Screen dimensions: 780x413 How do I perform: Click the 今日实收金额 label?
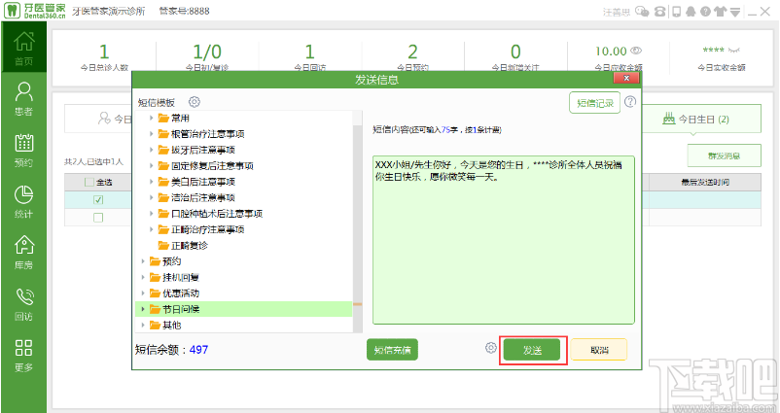click(722, 68)
